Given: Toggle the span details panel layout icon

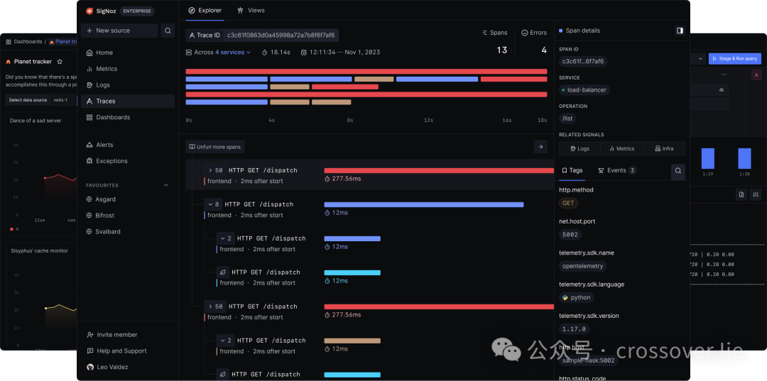Looking at the screenshot, I should [x=680, y=31].
